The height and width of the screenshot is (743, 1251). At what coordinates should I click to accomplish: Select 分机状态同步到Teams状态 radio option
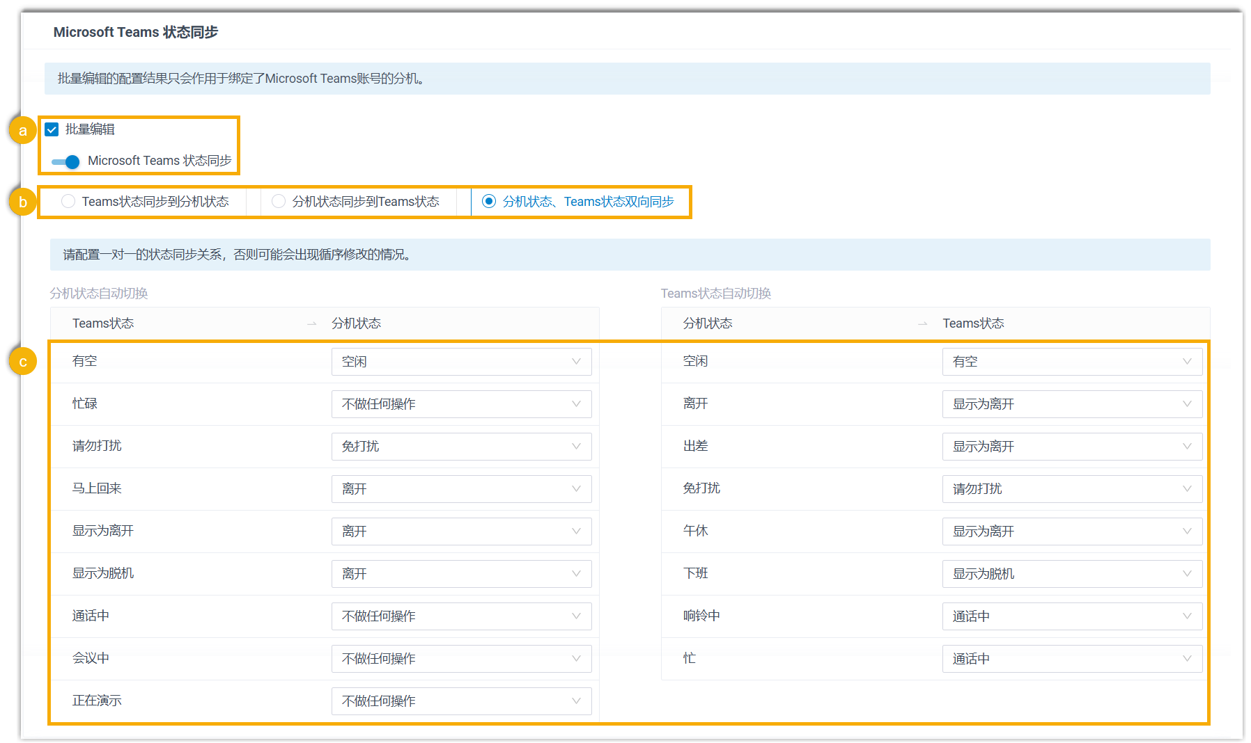click(x=279, y=202)
